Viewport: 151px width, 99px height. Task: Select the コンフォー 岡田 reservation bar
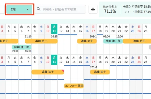coord(74,86)
